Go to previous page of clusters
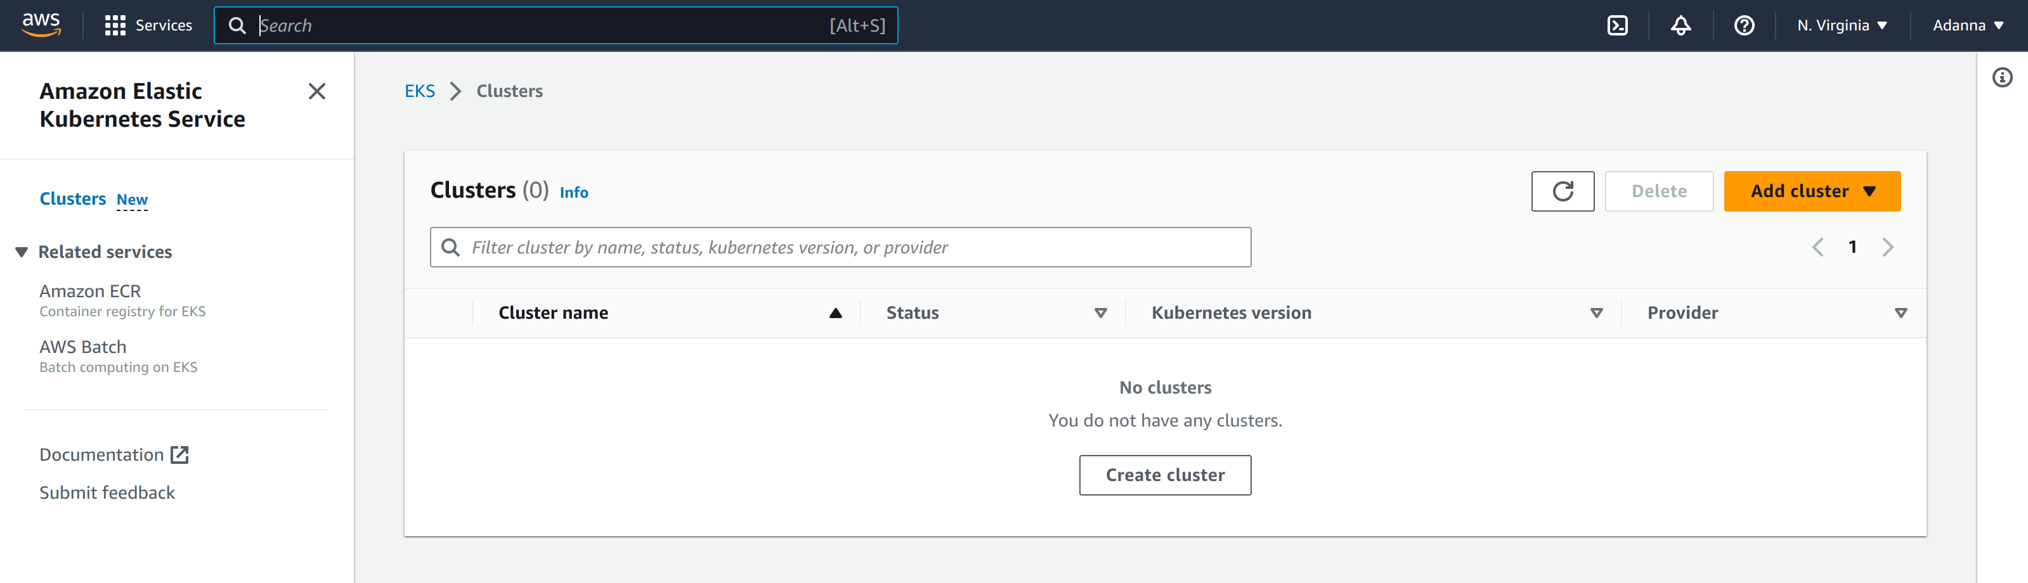Viewport: 2028px width, 583px height. click(x=1818, y=247)
